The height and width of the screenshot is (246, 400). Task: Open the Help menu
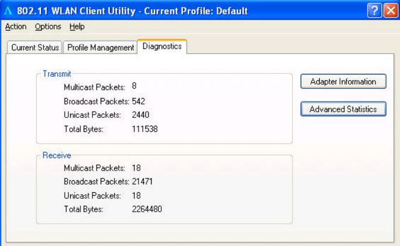coord(77,27)
